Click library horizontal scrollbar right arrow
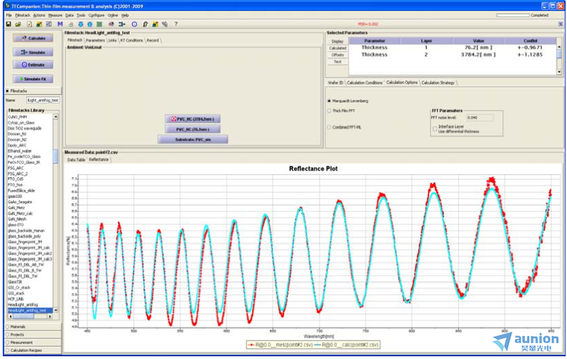The height and width of the screenshot is (359, 567). pyautogui.click(x=50, y=316)
